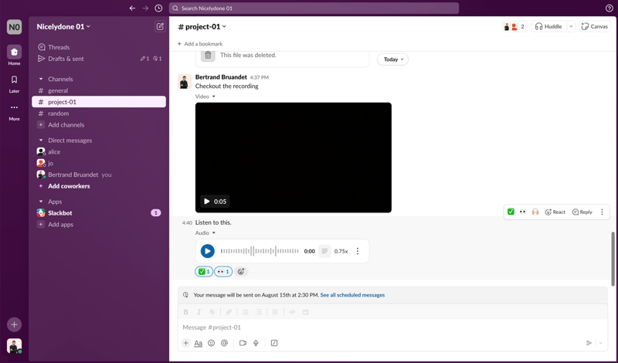Start a Huddle
This screenshot has width=618, height=363.
tap(548, 26)
